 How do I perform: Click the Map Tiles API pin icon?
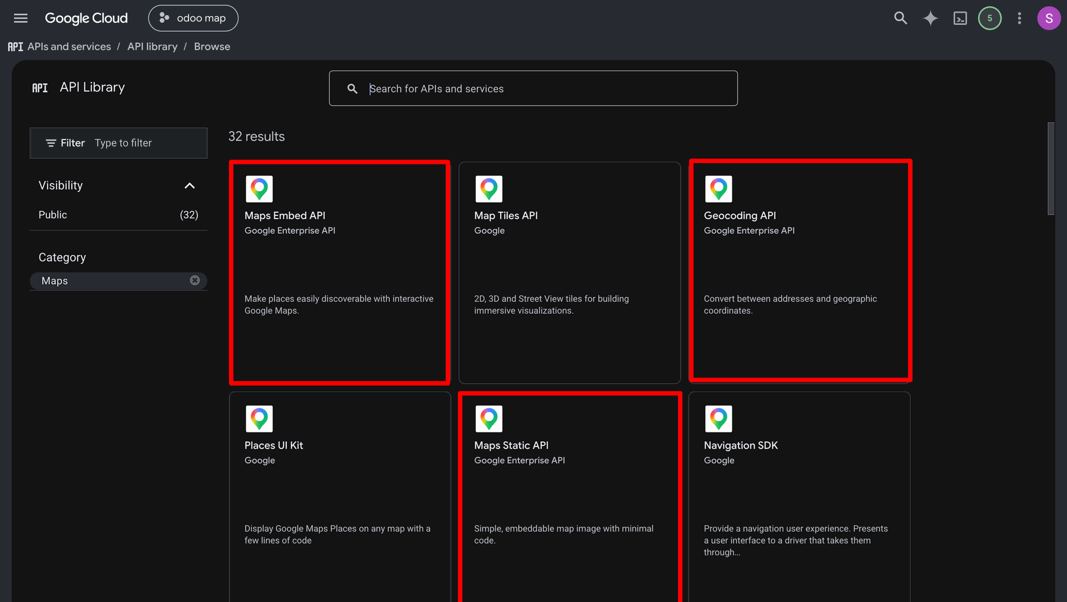(x=488, y=189)
